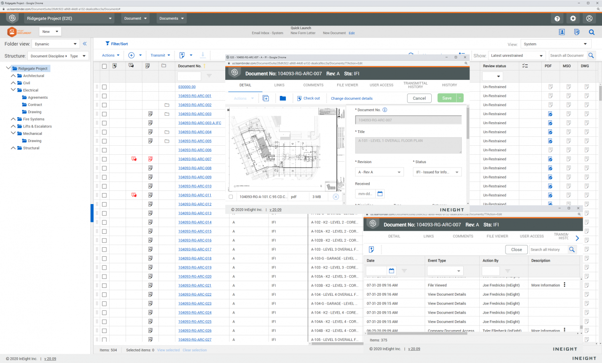Open the Received date calendar picker

click(x=380, y=193)
